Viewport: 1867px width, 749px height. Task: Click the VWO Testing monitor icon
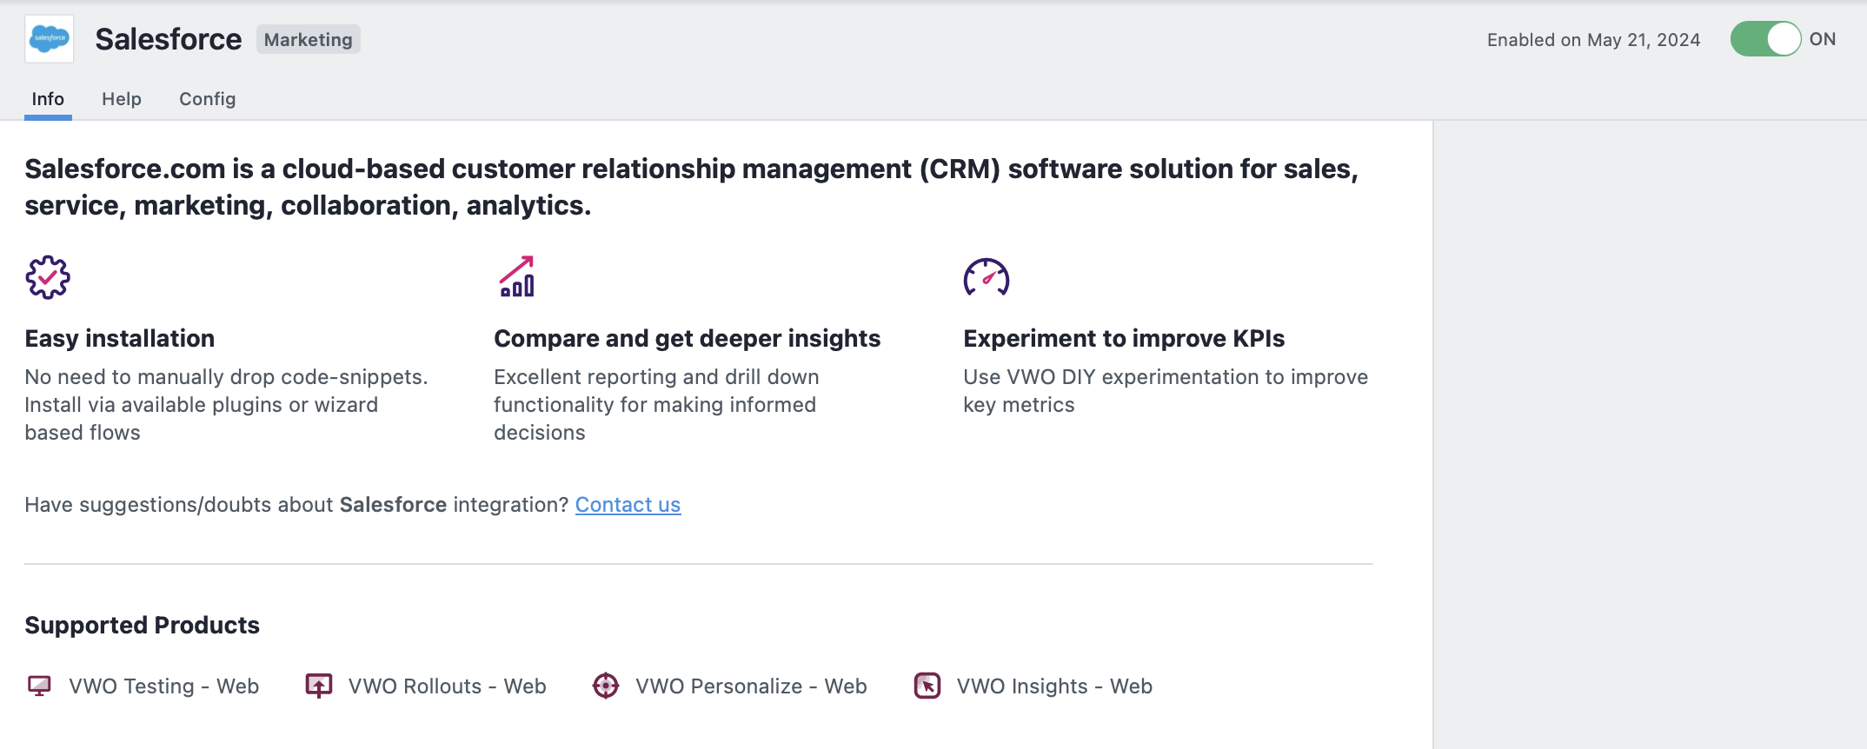39,686
